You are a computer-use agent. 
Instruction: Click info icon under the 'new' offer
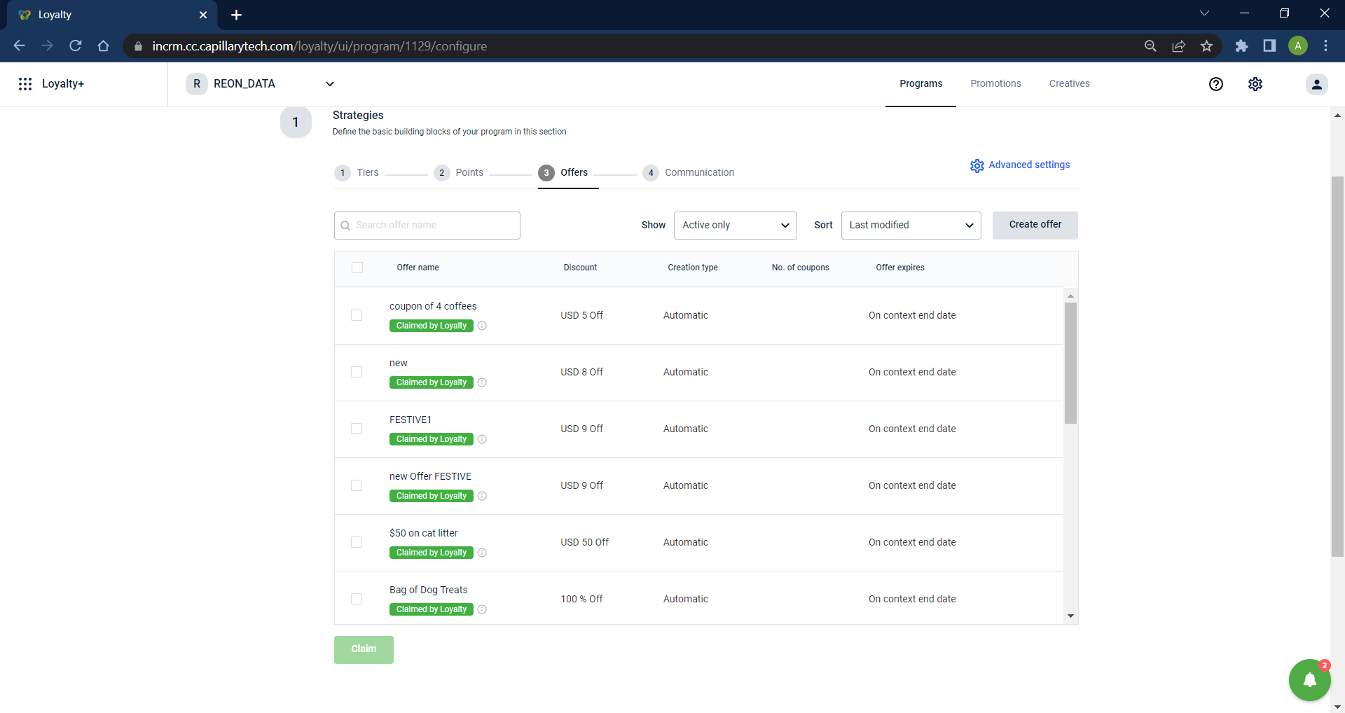point(482,382)
